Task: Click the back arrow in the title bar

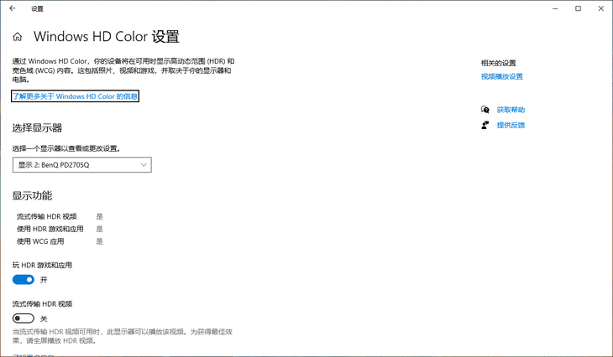Action: coord(13,8)
